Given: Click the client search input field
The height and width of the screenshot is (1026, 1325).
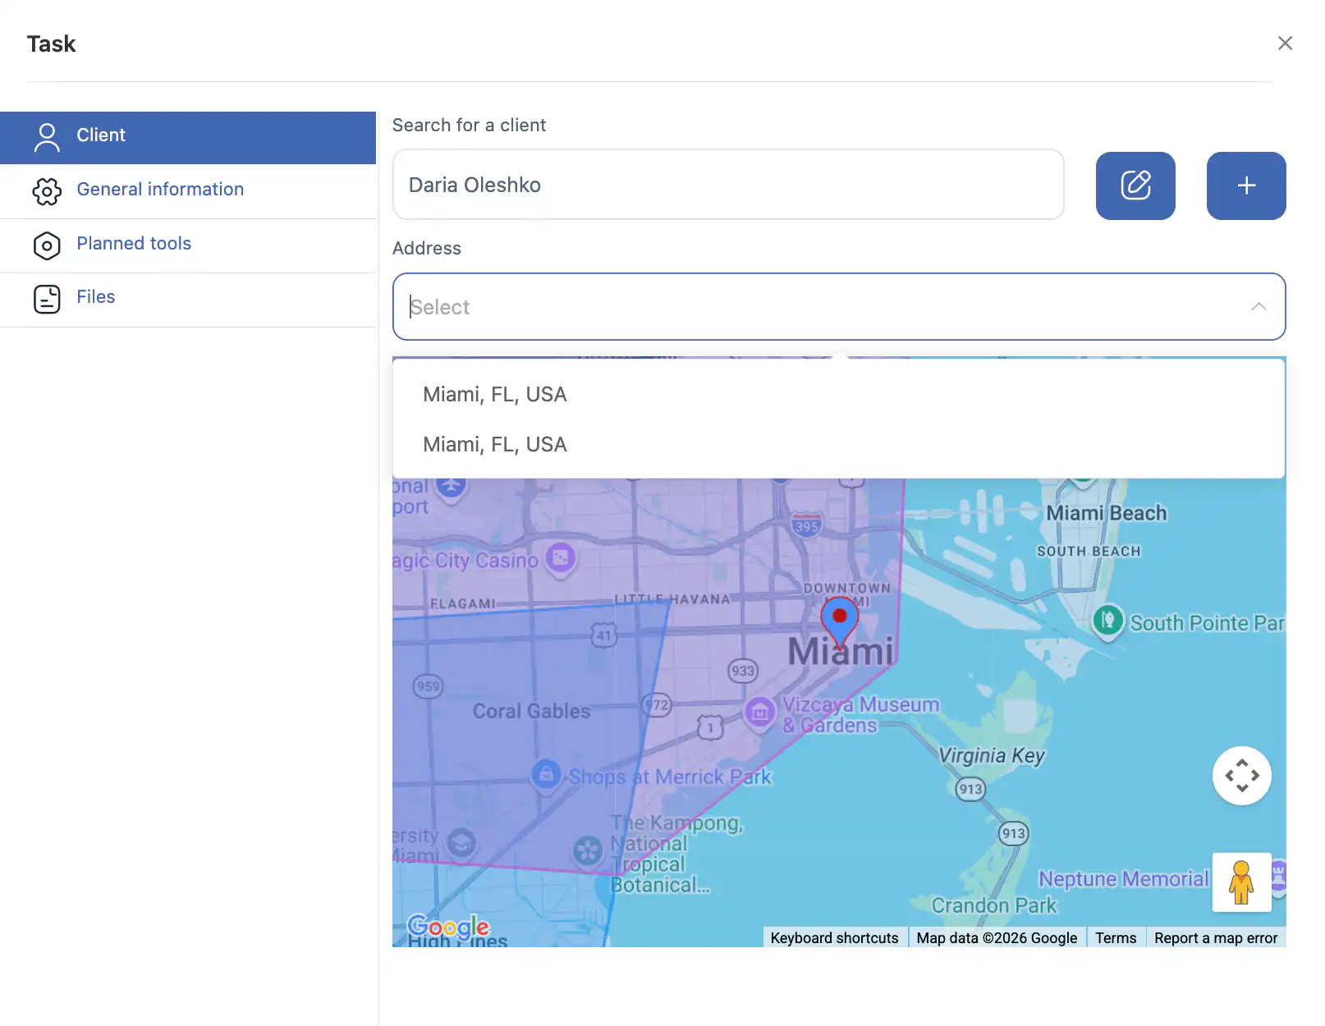Looking at the screenshot, I should [x=727, y=186].
